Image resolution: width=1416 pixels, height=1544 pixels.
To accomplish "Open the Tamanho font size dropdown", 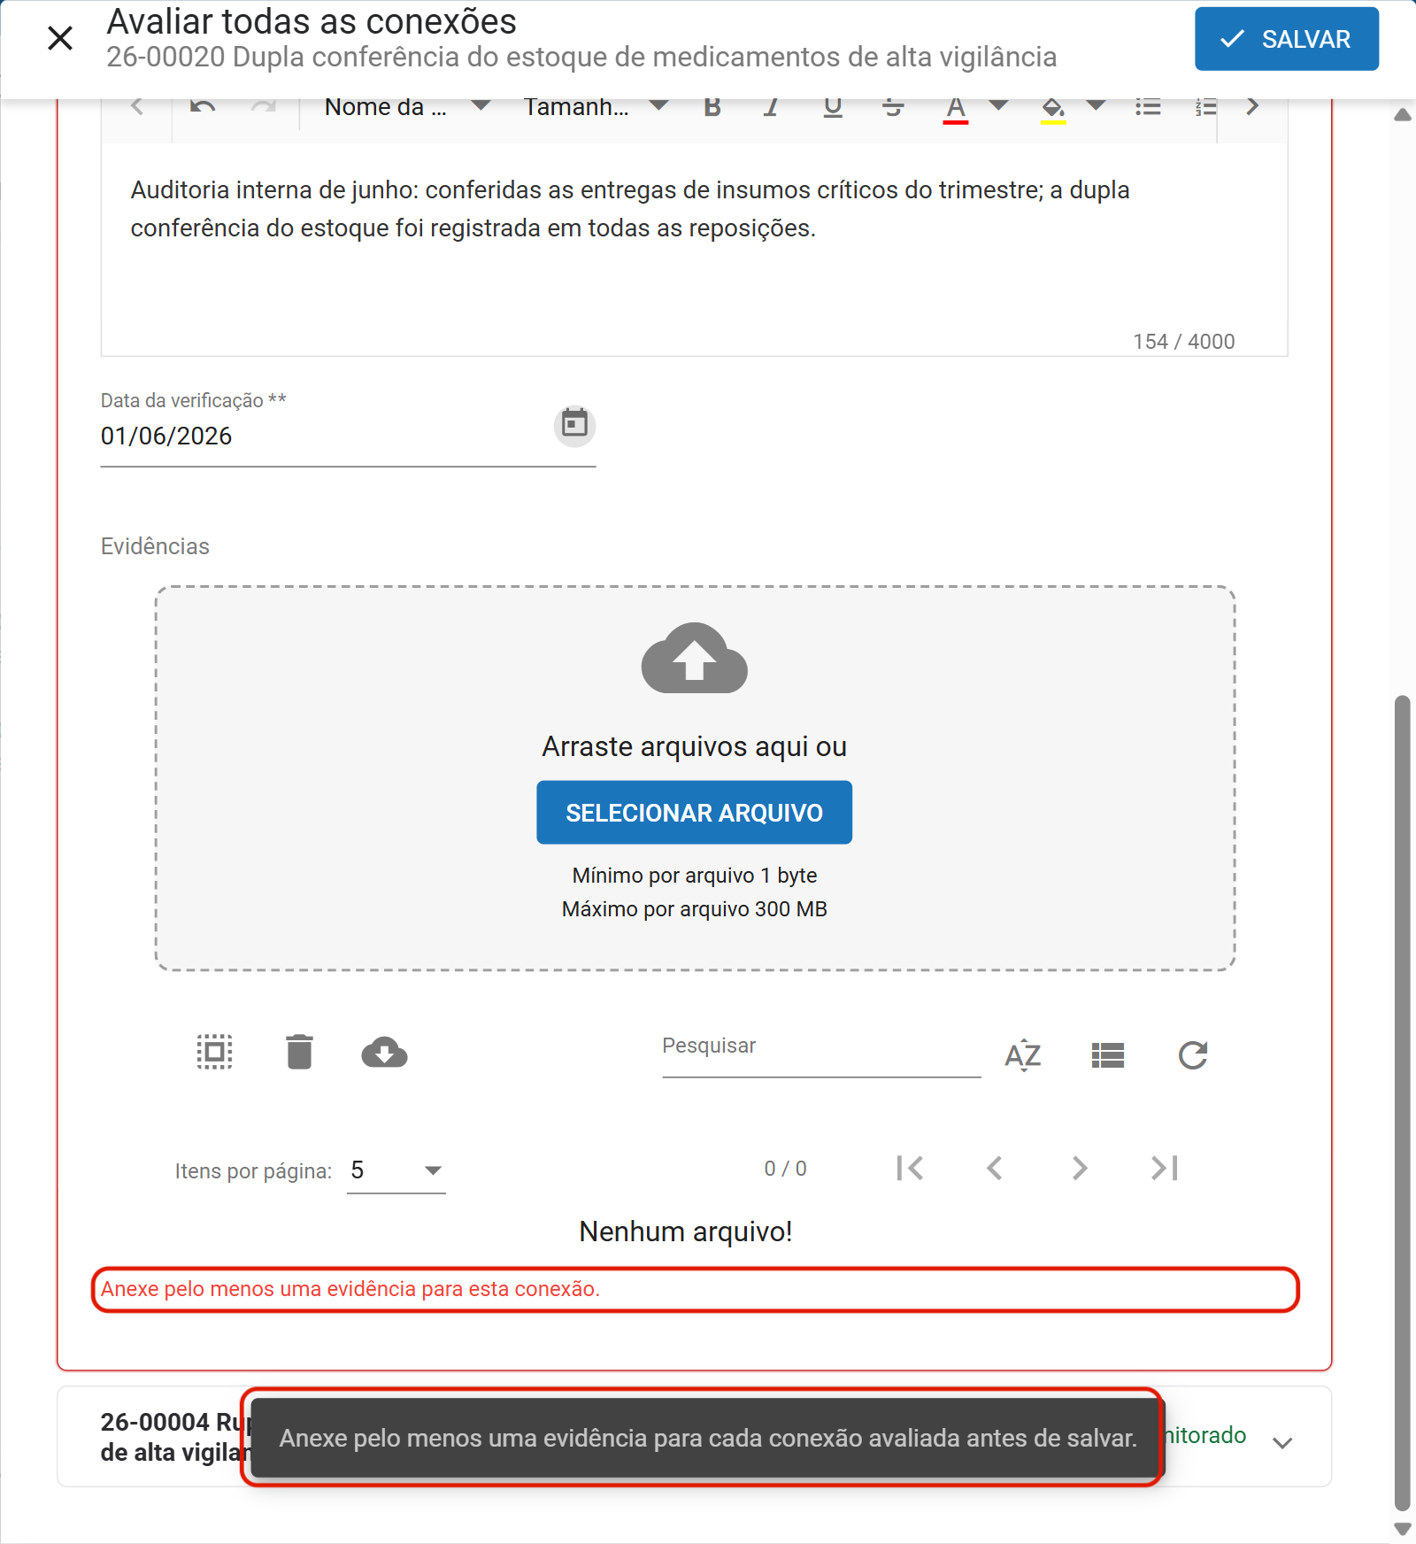I will [x=596, y=107].
